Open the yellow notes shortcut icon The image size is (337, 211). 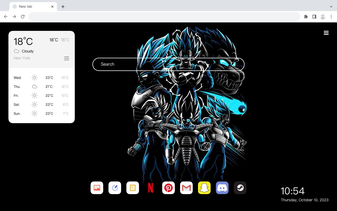[133, 188]
